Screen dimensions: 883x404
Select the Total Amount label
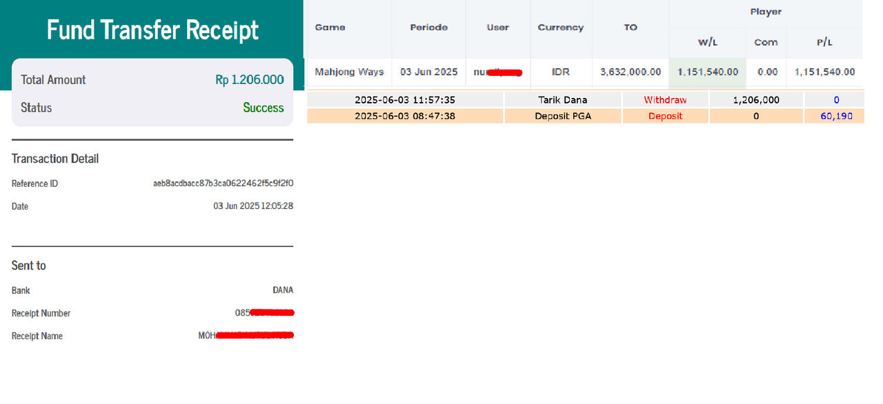[53, 80]
